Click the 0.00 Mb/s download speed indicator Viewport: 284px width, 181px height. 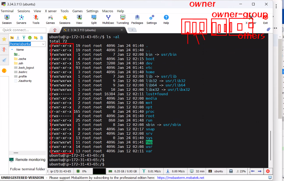tap(175, 171)
